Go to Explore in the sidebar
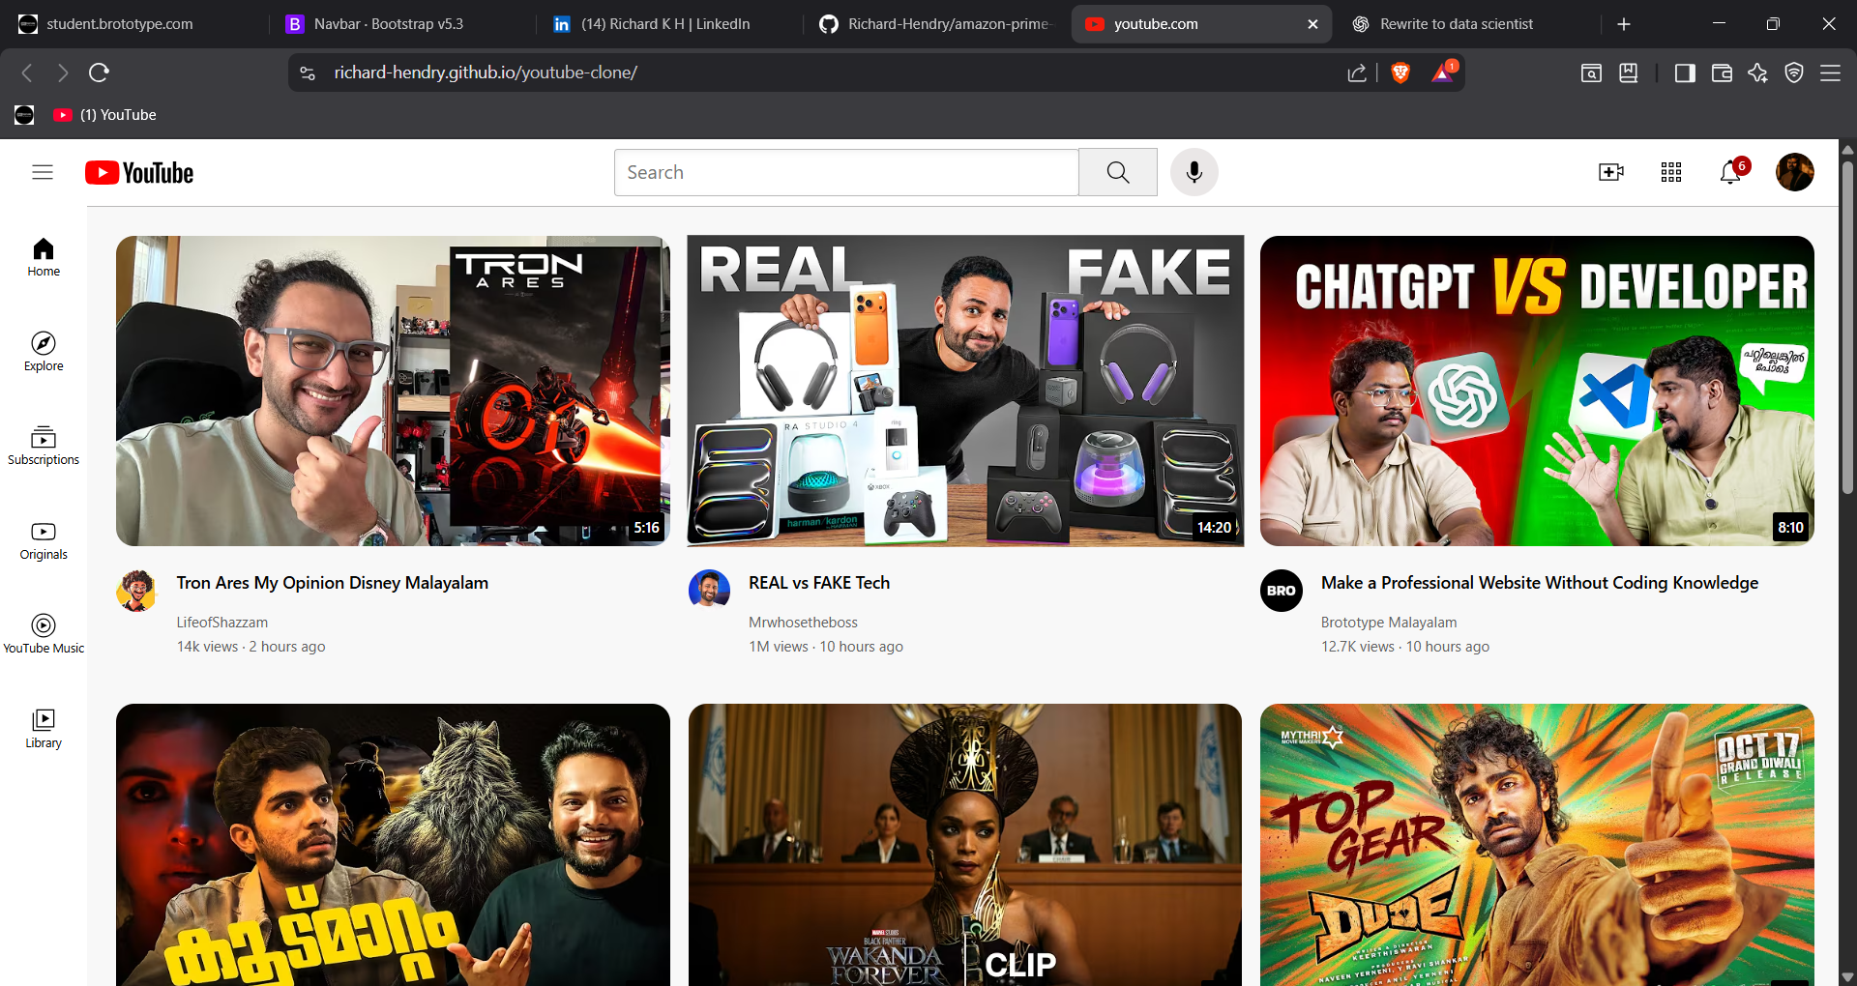Viewport: 1857px width, 986px height. point(44,352)
